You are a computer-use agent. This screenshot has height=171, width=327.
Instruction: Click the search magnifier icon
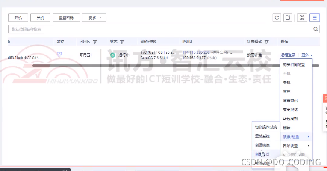[x=315, y=29]
